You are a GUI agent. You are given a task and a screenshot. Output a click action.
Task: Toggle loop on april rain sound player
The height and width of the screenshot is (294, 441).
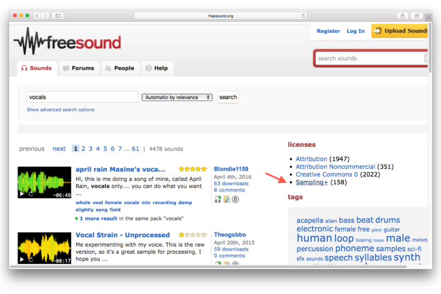point(31,194)
